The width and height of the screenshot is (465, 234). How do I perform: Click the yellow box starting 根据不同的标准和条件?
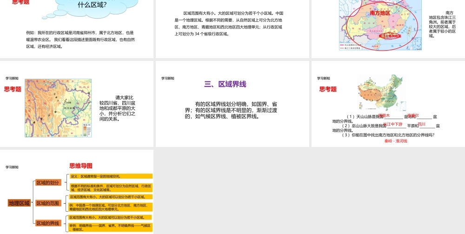[x=111, y=188]
